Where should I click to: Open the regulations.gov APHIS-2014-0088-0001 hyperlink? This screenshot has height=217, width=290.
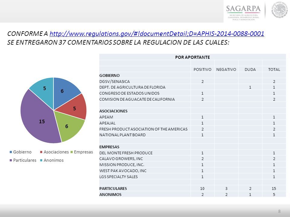click(157, 33)
